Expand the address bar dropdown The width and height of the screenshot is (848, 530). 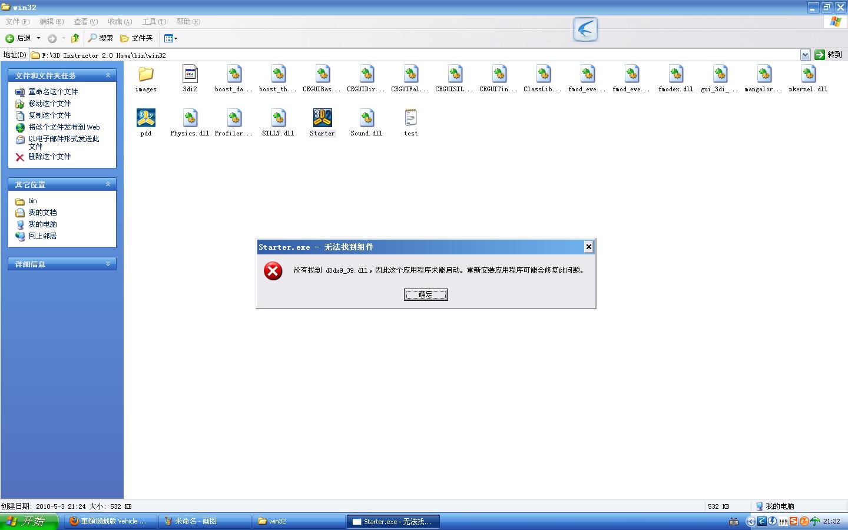tap(805, 55)
